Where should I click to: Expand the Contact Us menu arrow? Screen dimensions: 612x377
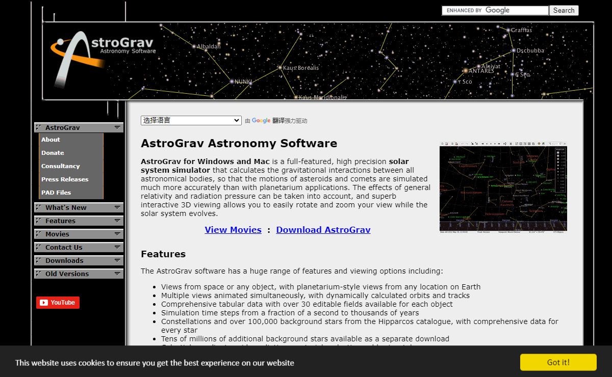pyautogui.click(x=117, y=248)
